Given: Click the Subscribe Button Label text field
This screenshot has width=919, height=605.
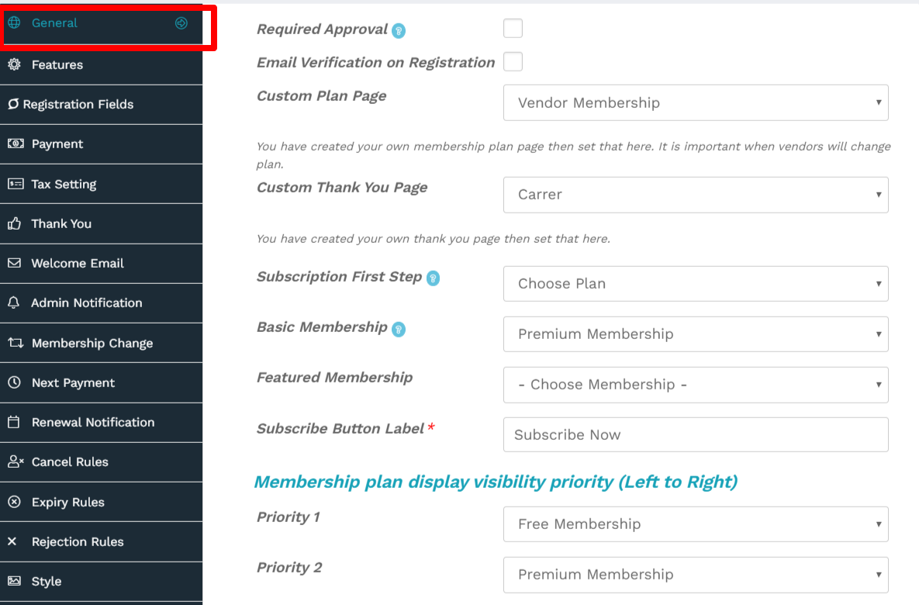Looking at the screenshot, I should tap(696, 435).
